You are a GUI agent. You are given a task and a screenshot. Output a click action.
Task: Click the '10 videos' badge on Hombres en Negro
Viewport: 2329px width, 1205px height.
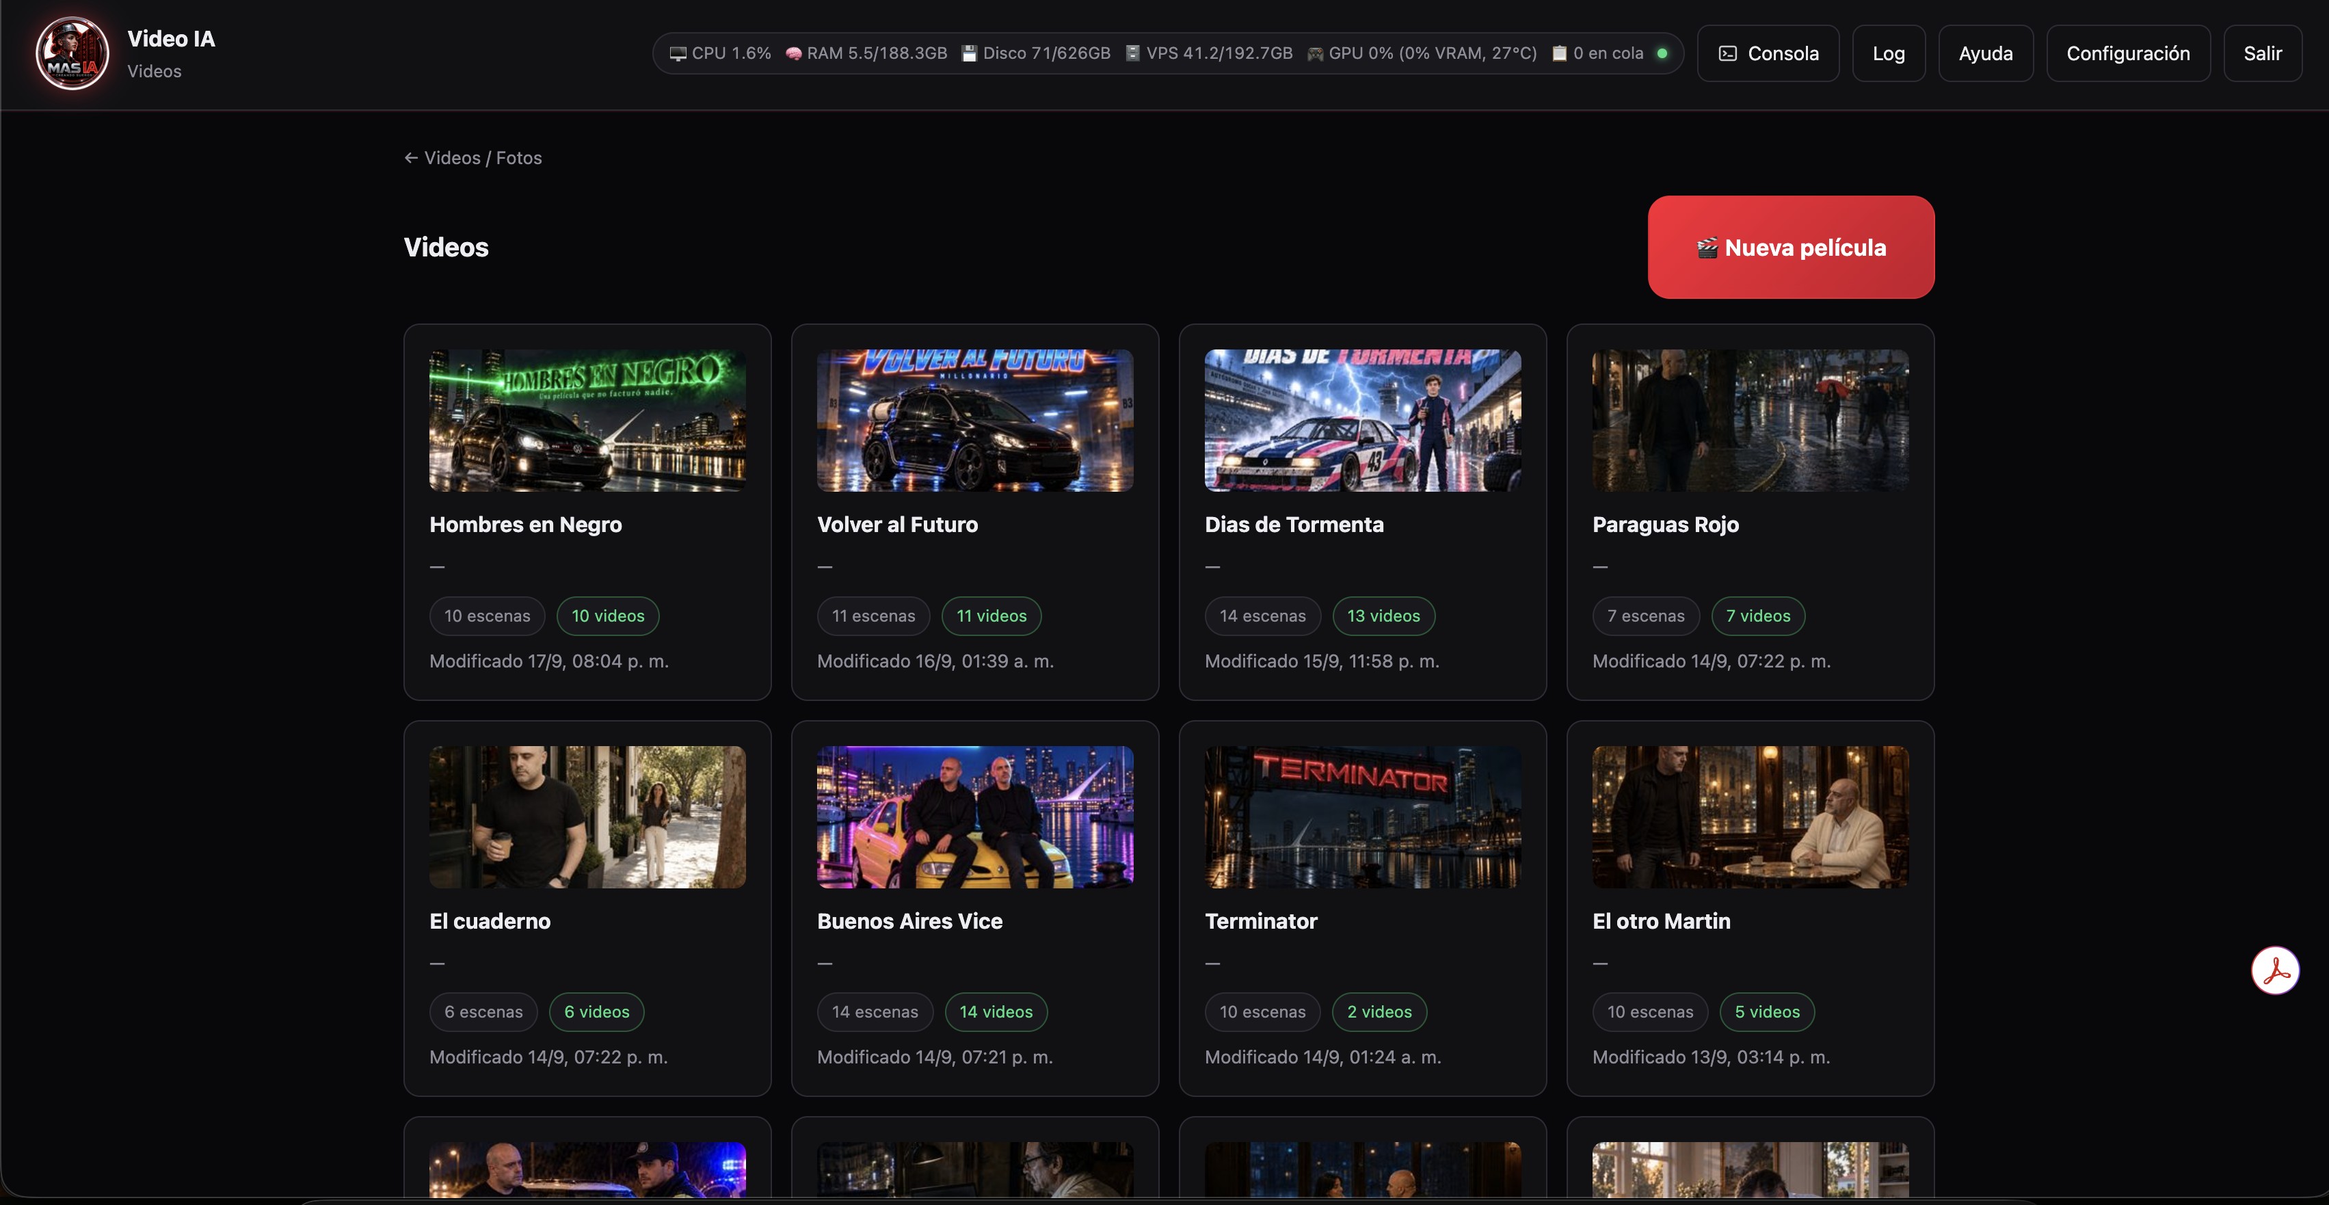click(608, 616)
